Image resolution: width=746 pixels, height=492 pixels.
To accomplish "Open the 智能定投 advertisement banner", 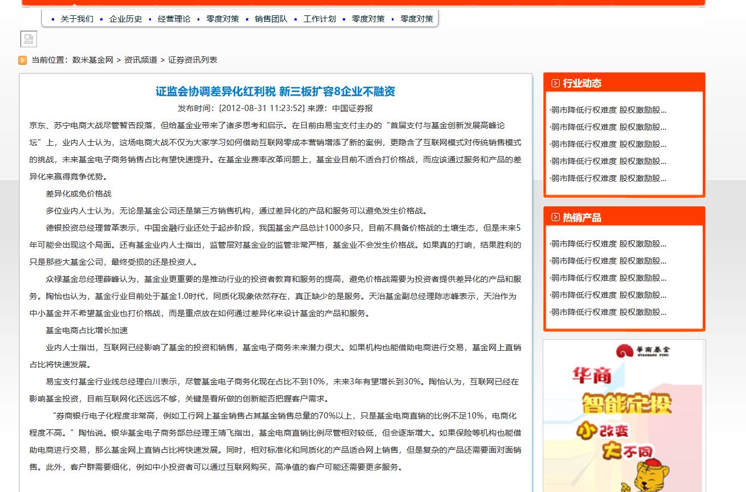I will (624, 416).
